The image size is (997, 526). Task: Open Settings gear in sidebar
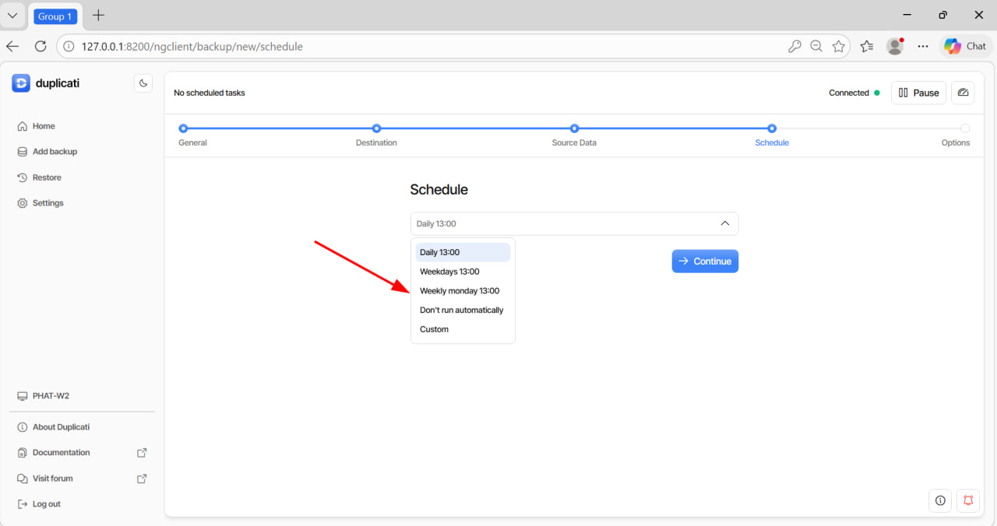(x=48, y=203)
